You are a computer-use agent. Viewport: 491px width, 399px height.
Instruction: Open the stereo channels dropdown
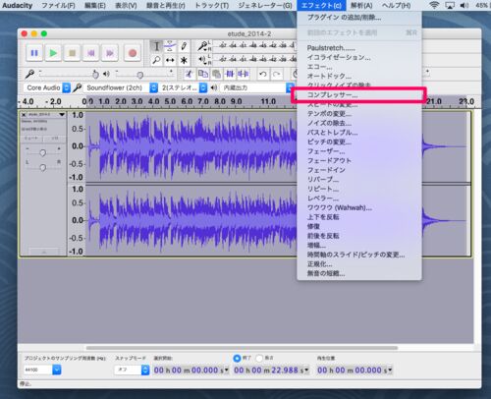(184, 87)
